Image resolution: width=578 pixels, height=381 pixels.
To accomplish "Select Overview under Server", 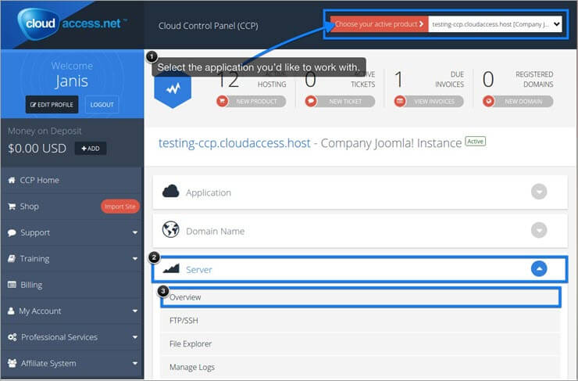I will point(185,297).
